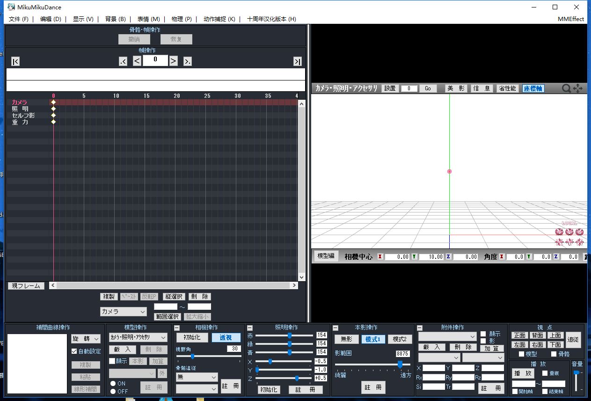Click the four-arrow pan icon in viewport bar

pyautogui.click(x=577, y=88)
